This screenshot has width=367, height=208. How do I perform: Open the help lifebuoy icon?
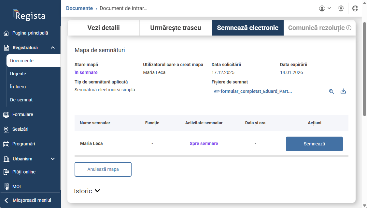pyautogui.click(x=355, y=8)
